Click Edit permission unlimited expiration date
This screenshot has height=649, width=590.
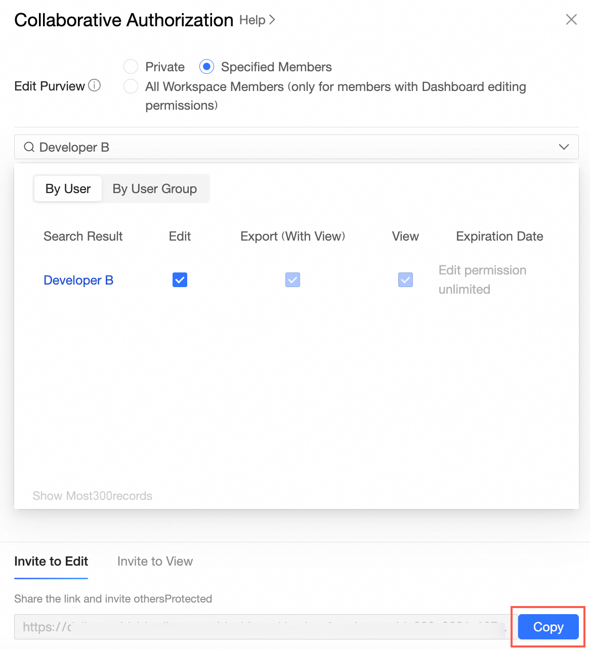[482, 280]
